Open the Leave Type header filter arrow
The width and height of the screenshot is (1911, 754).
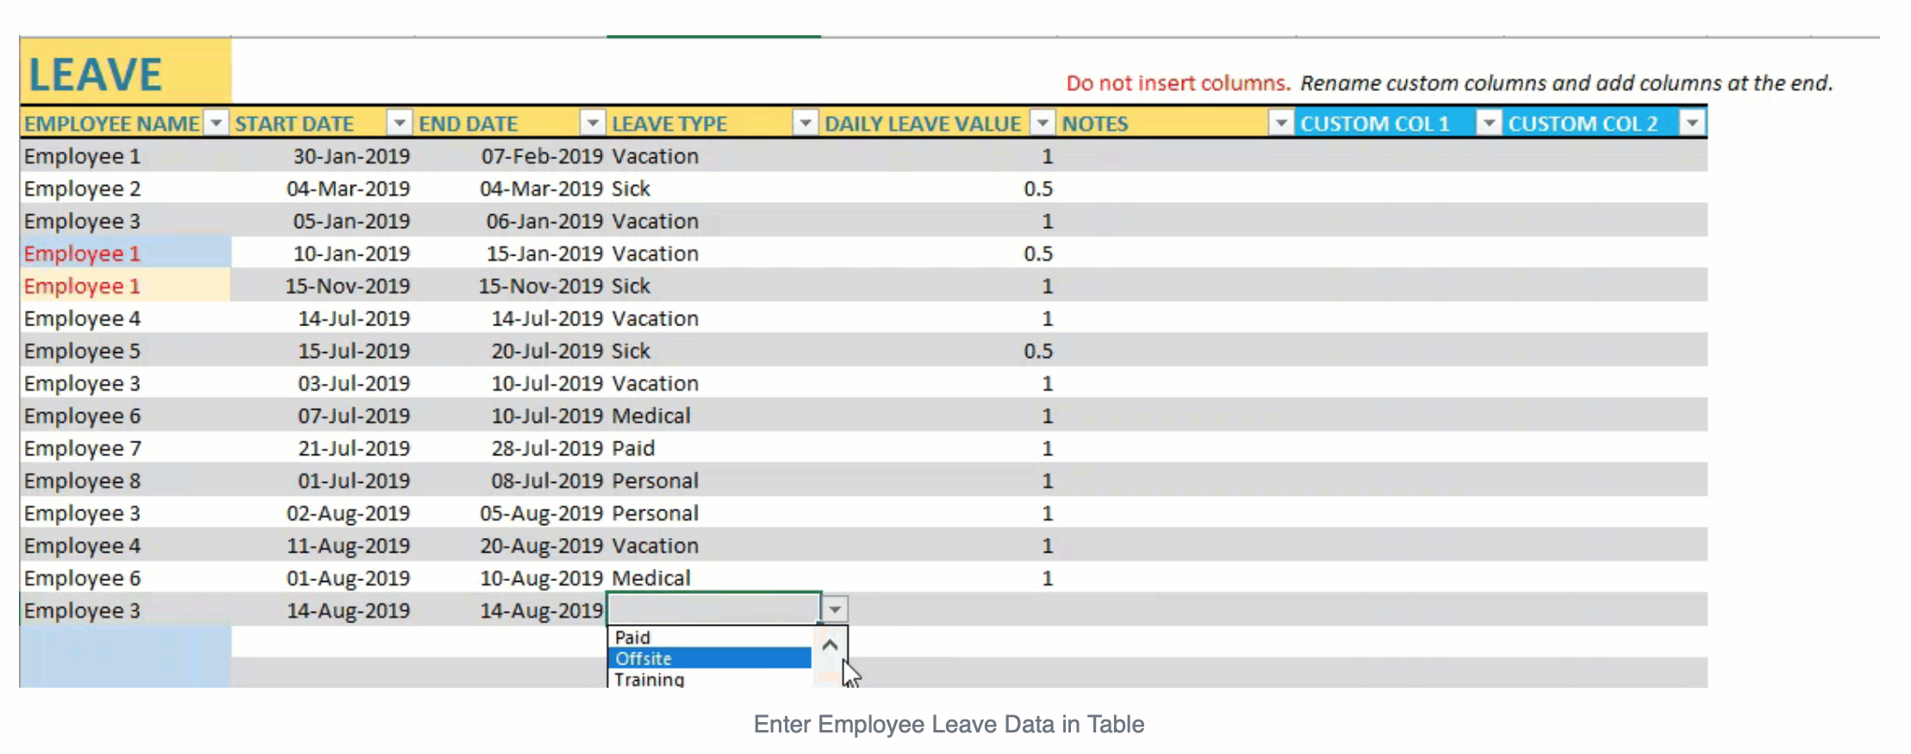805,124
